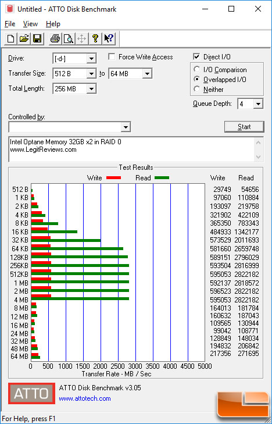Screen dimensions: 272x424
Task: Open the 64 MB transfer size dropdown
Action: (x=146, y=73)
